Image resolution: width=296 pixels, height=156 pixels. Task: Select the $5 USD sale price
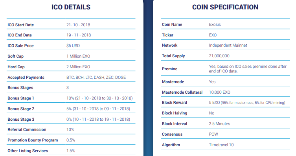(73, 45)
